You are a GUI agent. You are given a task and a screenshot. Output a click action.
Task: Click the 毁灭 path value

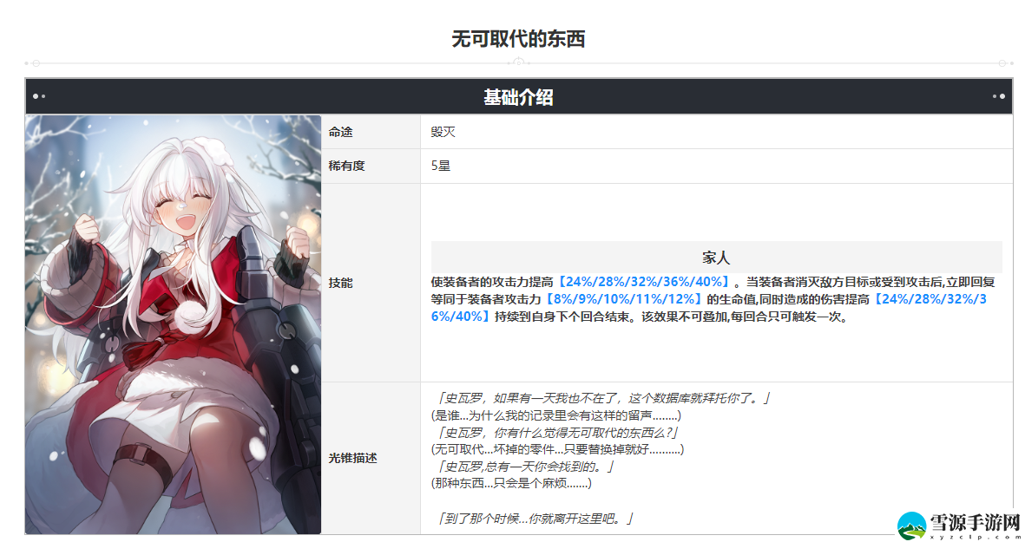pyautogui.click(x=443, y=132)
